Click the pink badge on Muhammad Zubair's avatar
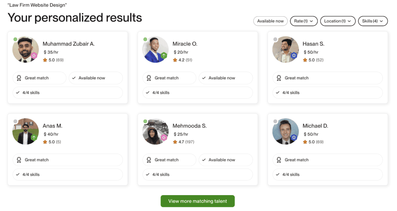Image resolution: width=397 pixels, height=211 pixels. (x=34, y=56)
